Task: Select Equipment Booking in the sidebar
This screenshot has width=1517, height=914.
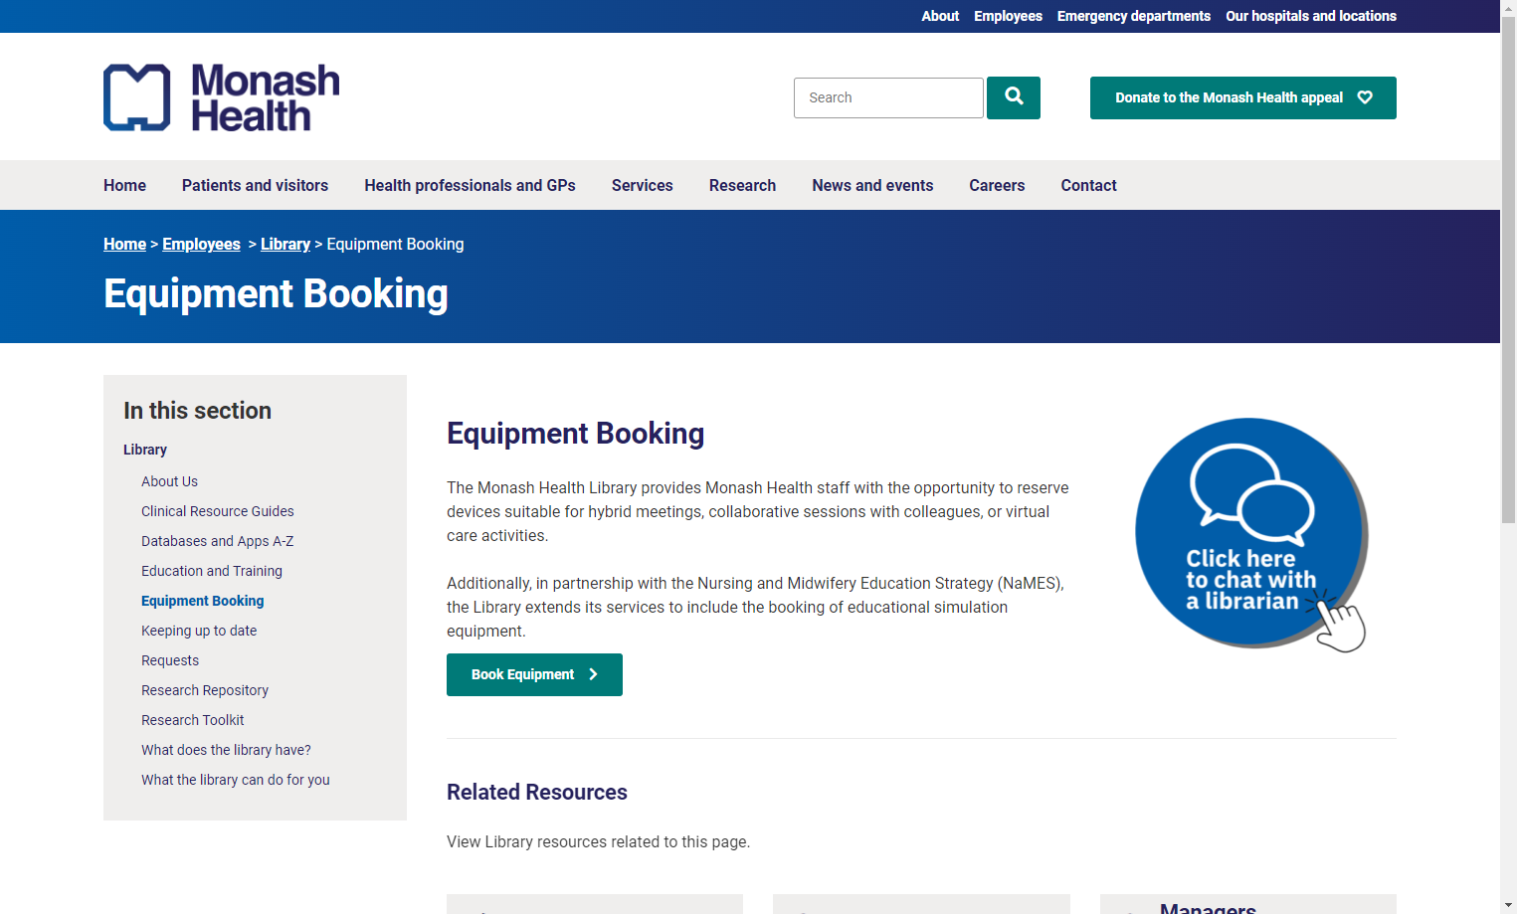Action: point(203,601)
